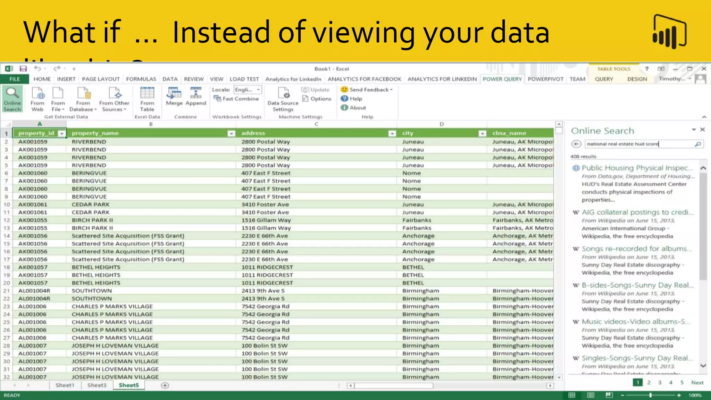
Task: Switch to Sheet1 tab
Action: click(65, 385)
